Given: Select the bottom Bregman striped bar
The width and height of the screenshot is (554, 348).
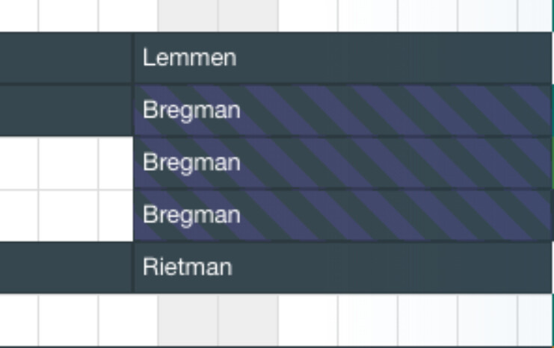Looking at the screenshot, I should coord(341,215).
